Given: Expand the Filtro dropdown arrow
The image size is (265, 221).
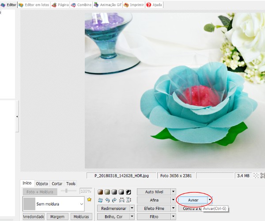Looking at the screenshot, I should pos(173,217).
